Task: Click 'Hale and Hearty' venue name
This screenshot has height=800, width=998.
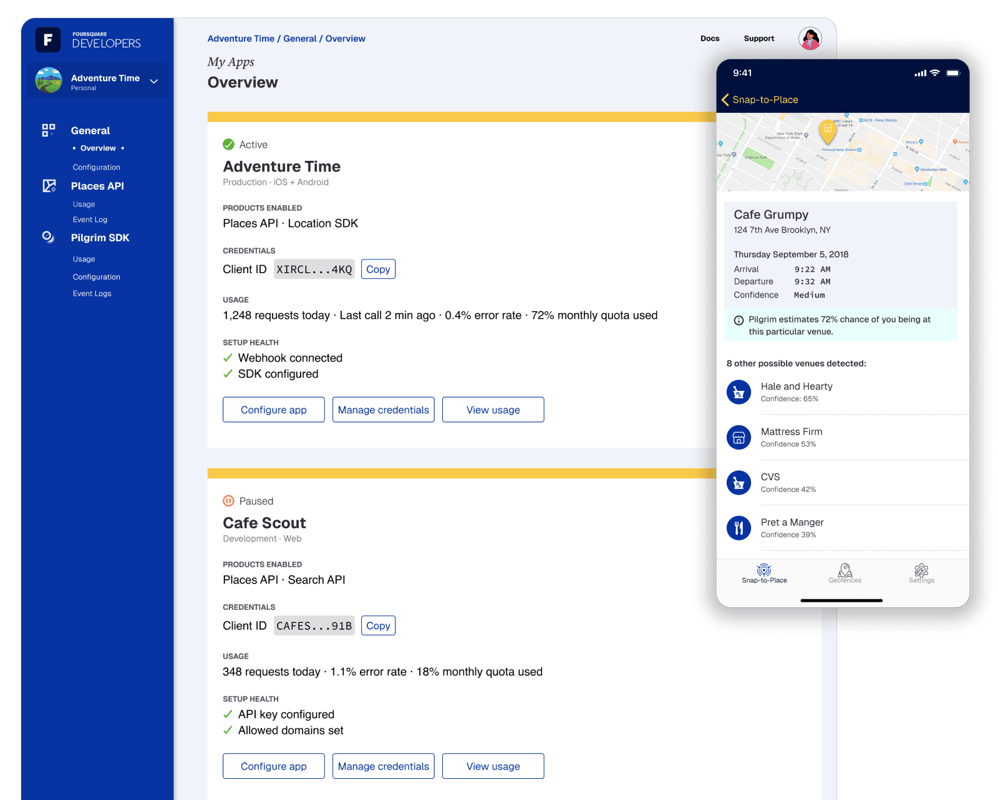Action: pos(797,387)
